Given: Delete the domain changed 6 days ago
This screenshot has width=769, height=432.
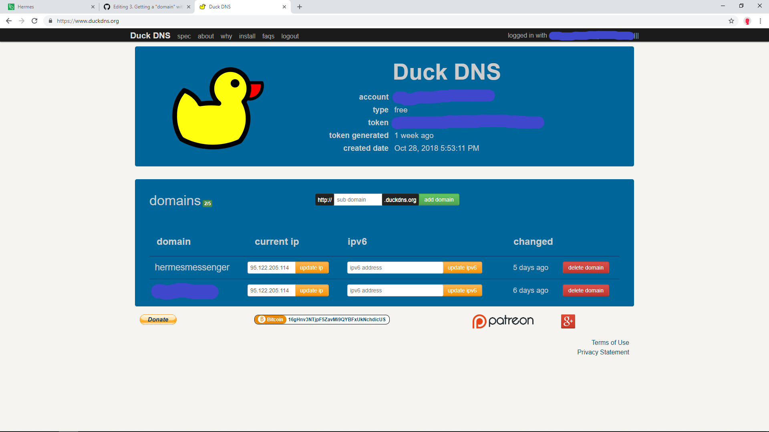Looking at the screenshot, I should point(586,290).
